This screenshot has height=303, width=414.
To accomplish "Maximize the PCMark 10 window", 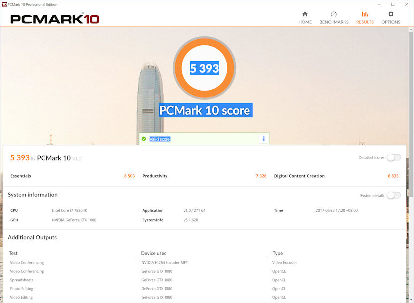I will [393, 4].
